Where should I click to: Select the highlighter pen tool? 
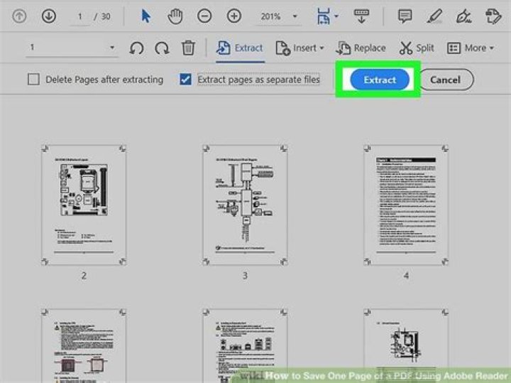(434, 16)
